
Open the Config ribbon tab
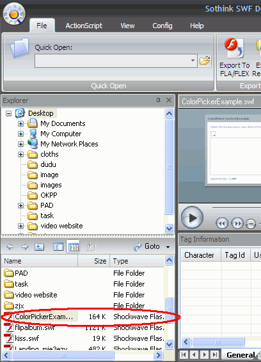click(x=162, y=26)
